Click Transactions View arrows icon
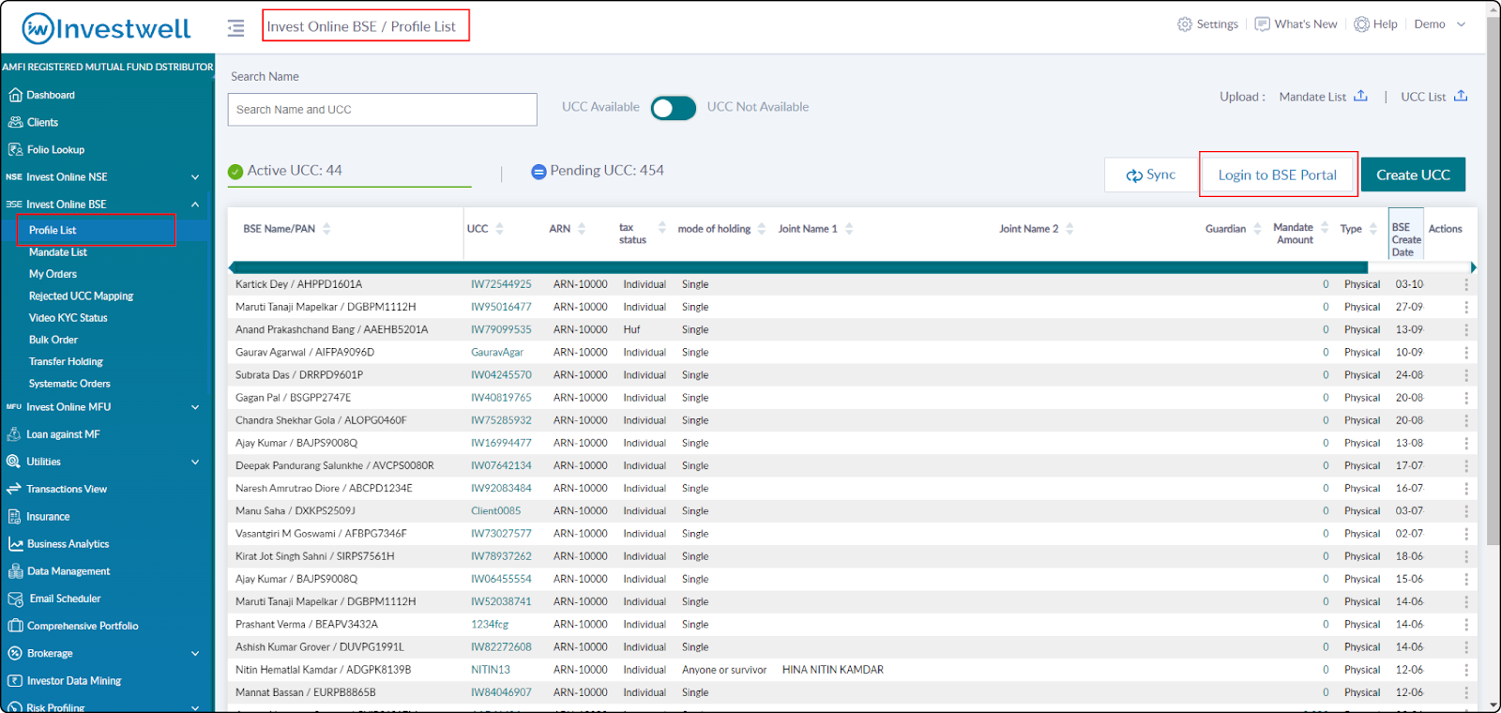Viewport: 1501px width, 713px height. click(14, 489)
